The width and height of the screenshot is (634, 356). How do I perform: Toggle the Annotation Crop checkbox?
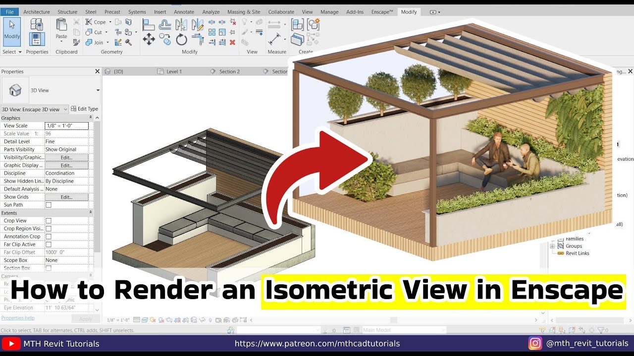pyautogui.click(x=49, y=236)
